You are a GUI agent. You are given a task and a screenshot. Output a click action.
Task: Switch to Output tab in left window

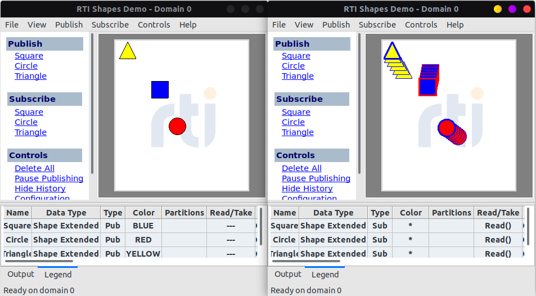click(x=21, y=275)
